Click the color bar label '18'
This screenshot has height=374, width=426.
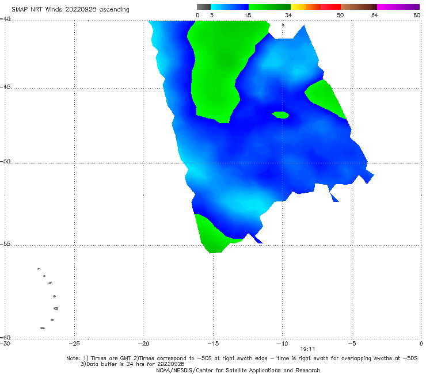click(x=248, y=16)
